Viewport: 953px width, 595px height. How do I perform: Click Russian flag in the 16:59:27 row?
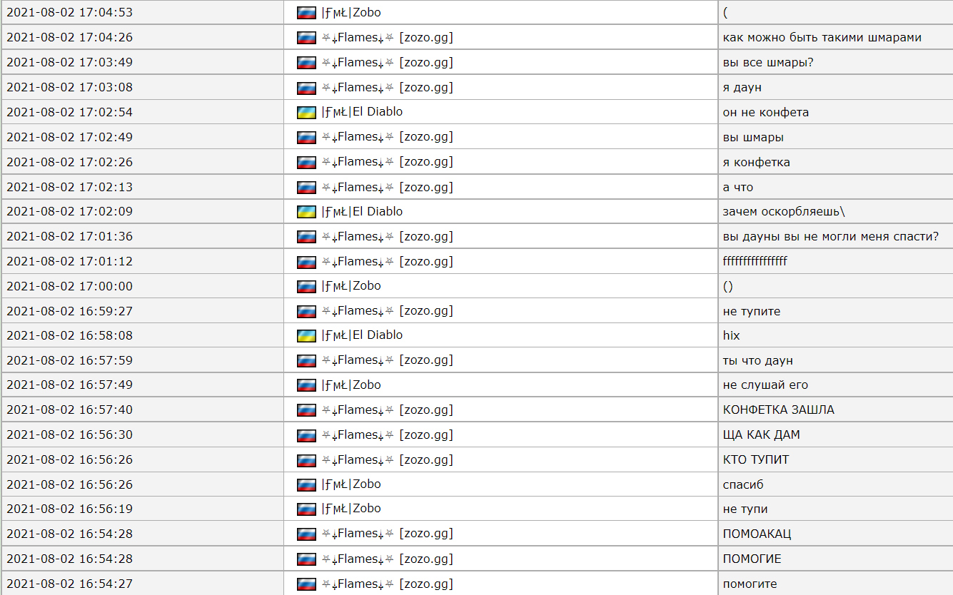[306, 311]
